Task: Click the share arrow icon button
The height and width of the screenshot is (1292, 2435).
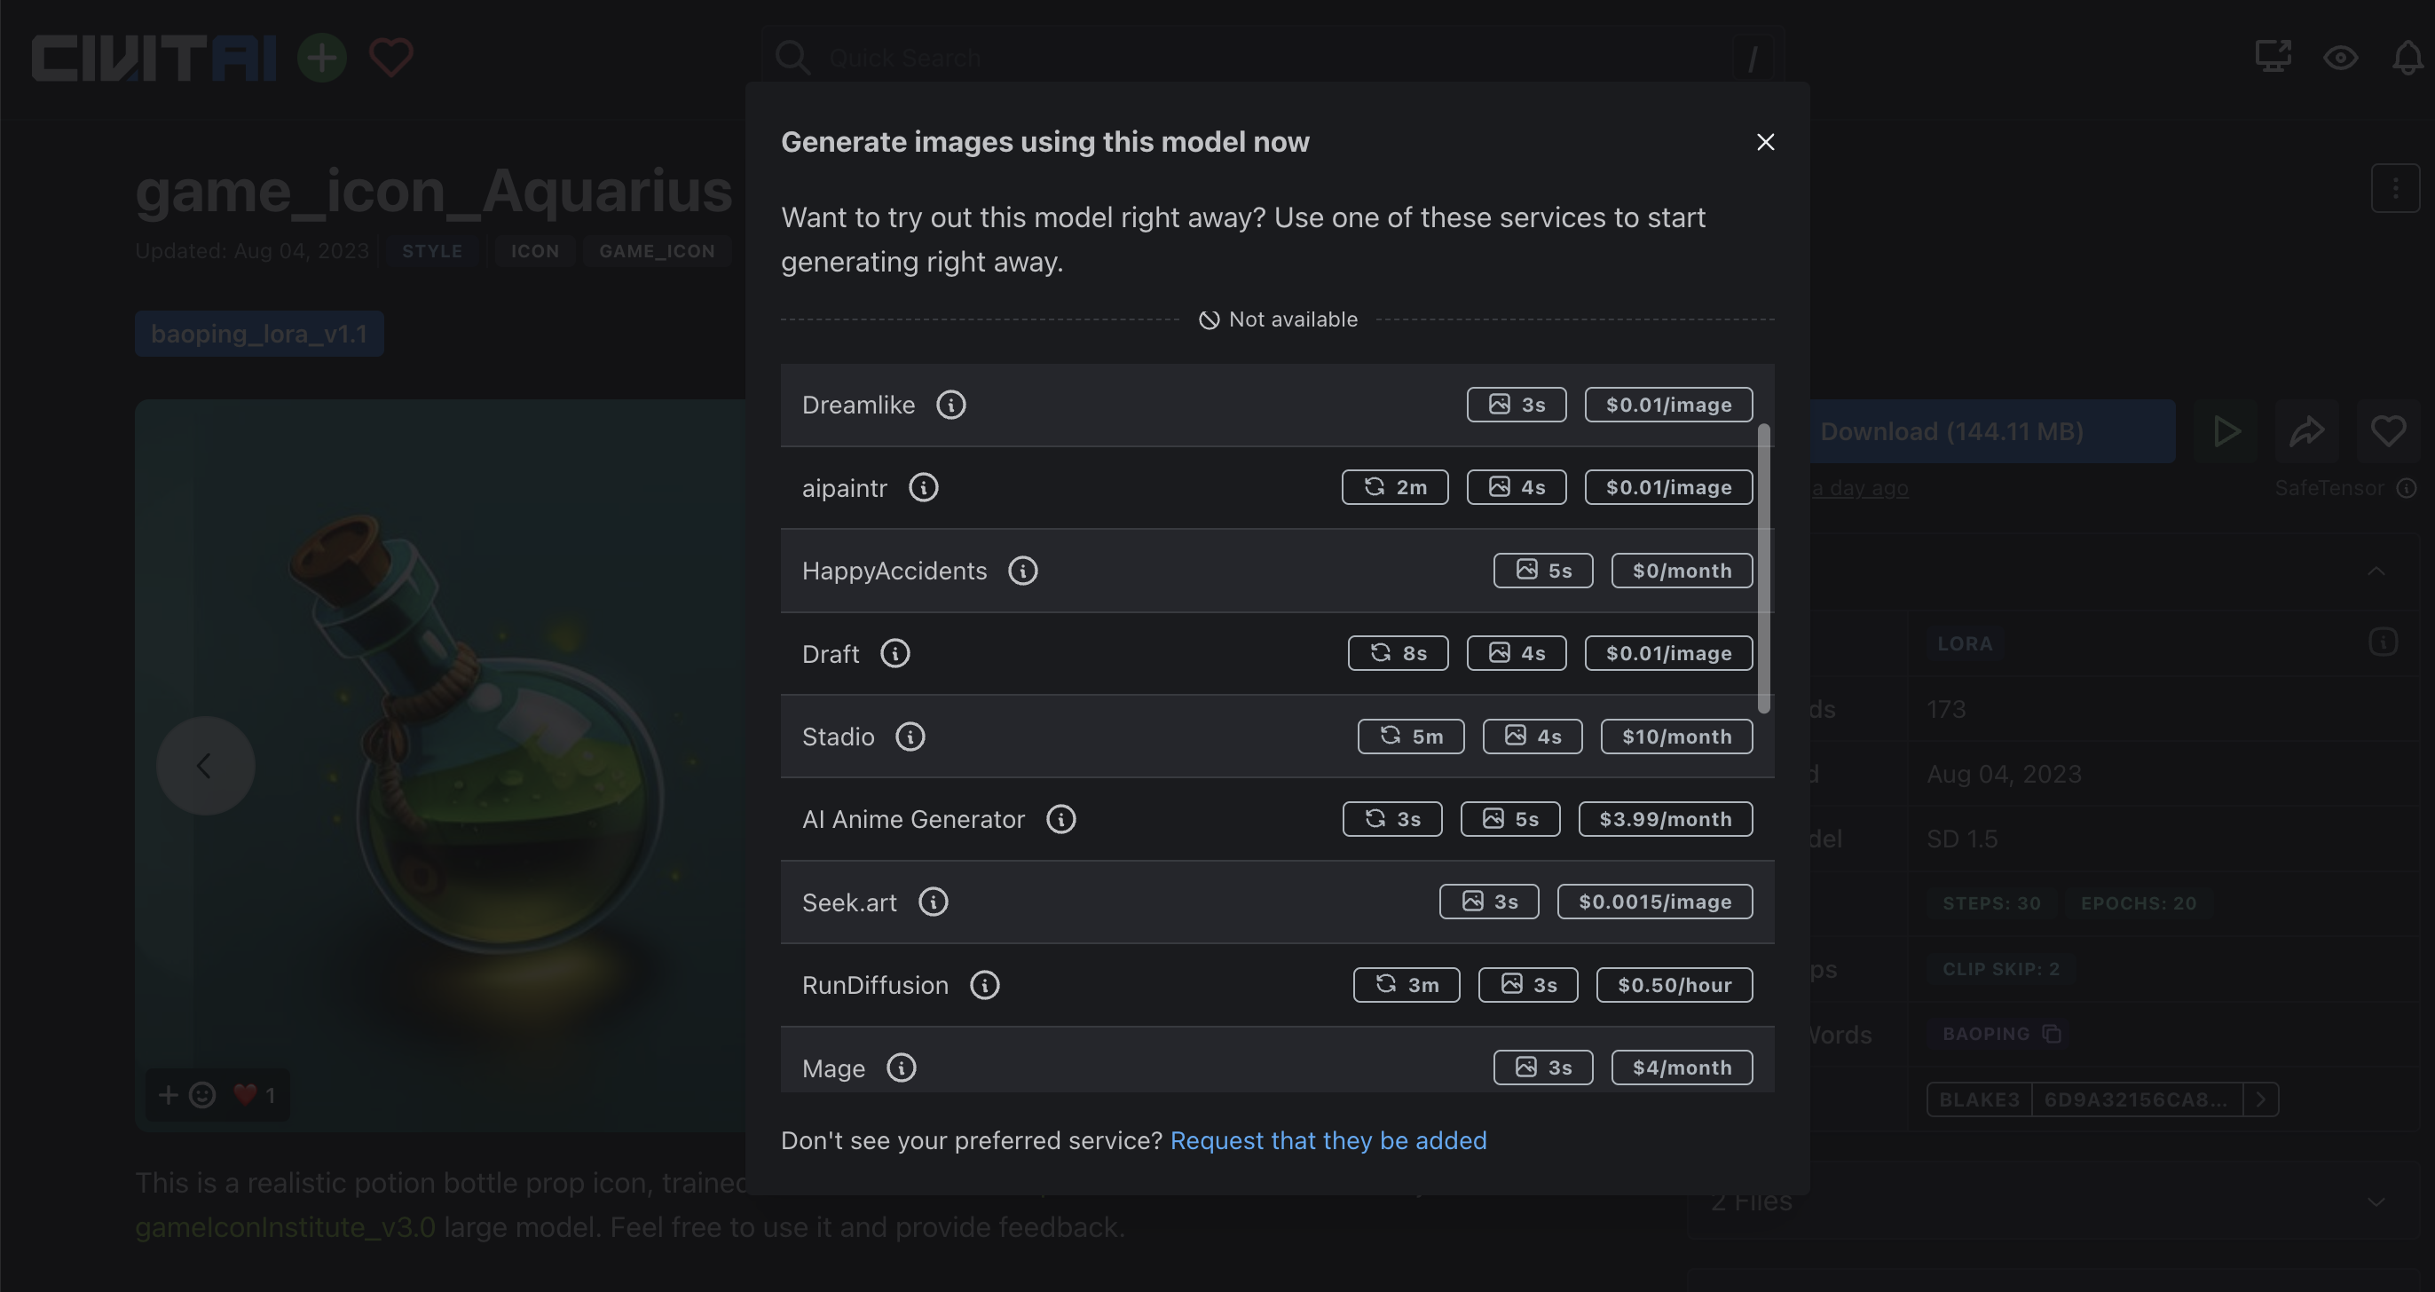Action: click(x=2306, y=431)
